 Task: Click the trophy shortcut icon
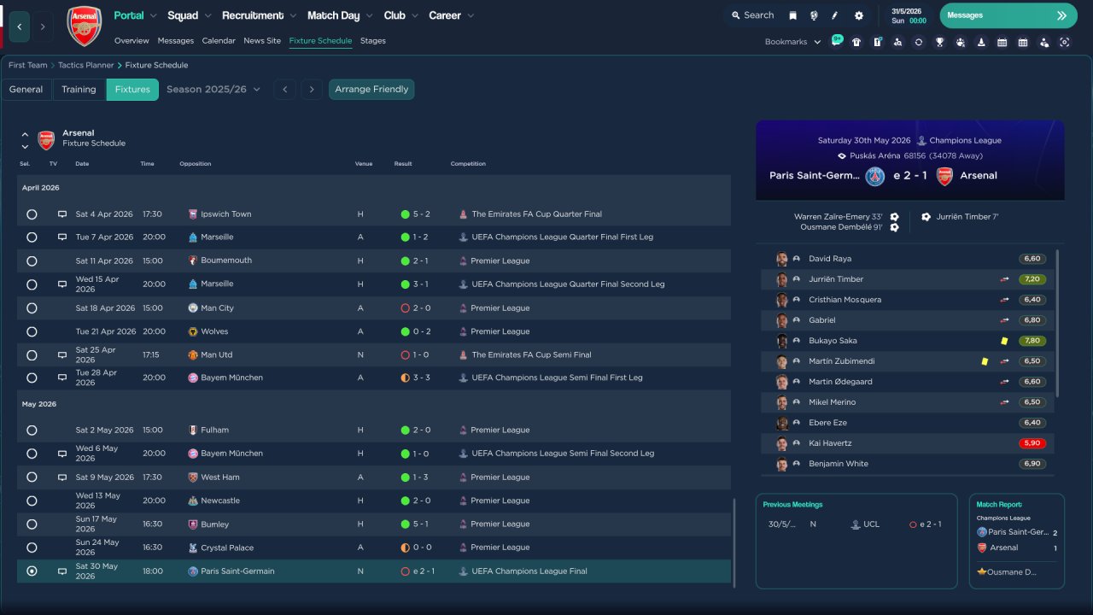click(x=939, y=42)
